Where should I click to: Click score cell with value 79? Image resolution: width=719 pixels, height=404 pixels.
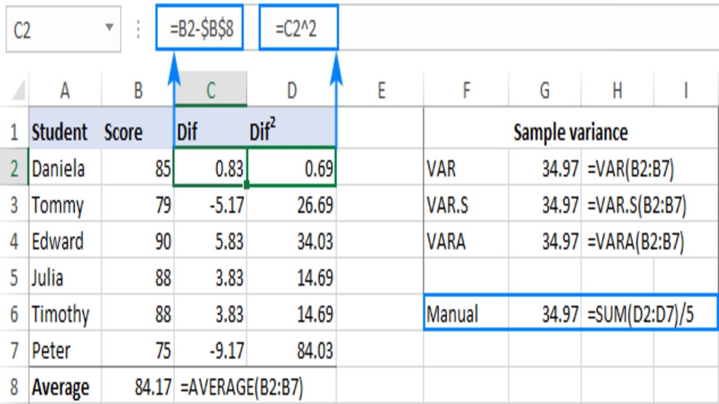pos(138,204)
